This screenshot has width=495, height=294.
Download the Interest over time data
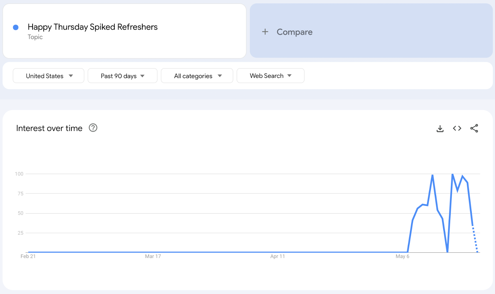point(440,128)
